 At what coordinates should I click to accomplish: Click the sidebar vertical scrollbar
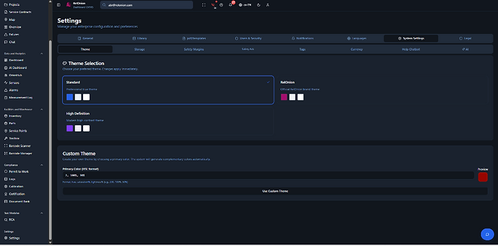50,139
